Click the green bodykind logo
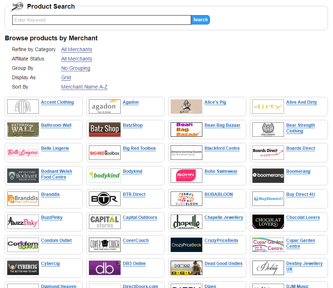 pyautogui.click(x=105, y=176)
